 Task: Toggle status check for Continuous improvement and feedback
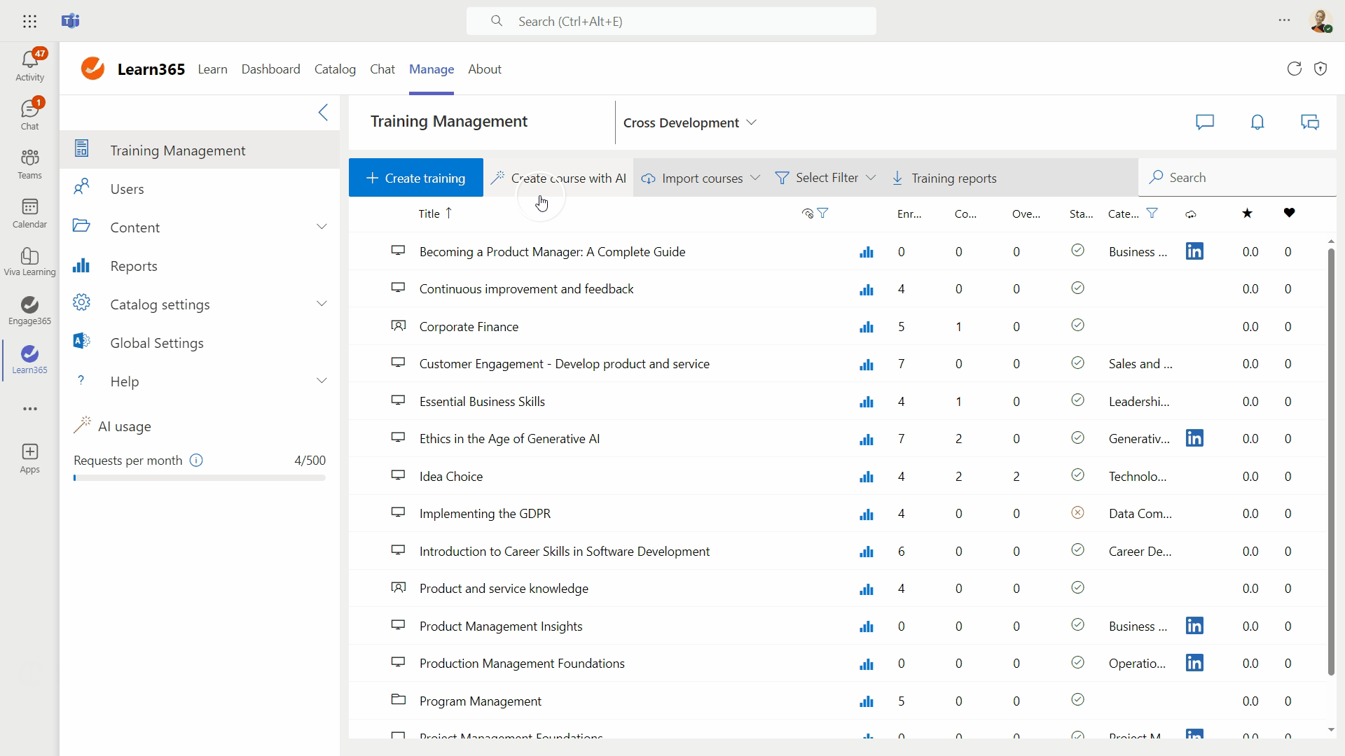click(x=1078, y=288)
